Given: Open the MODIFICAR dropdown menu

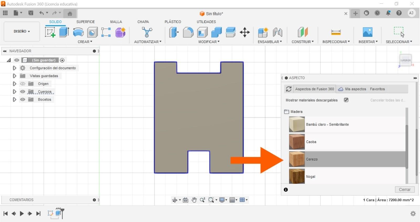Looking at the screenshot, I should pos(209,42).
